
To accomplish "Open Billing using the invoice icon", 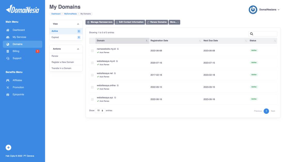I will (8, 51).
